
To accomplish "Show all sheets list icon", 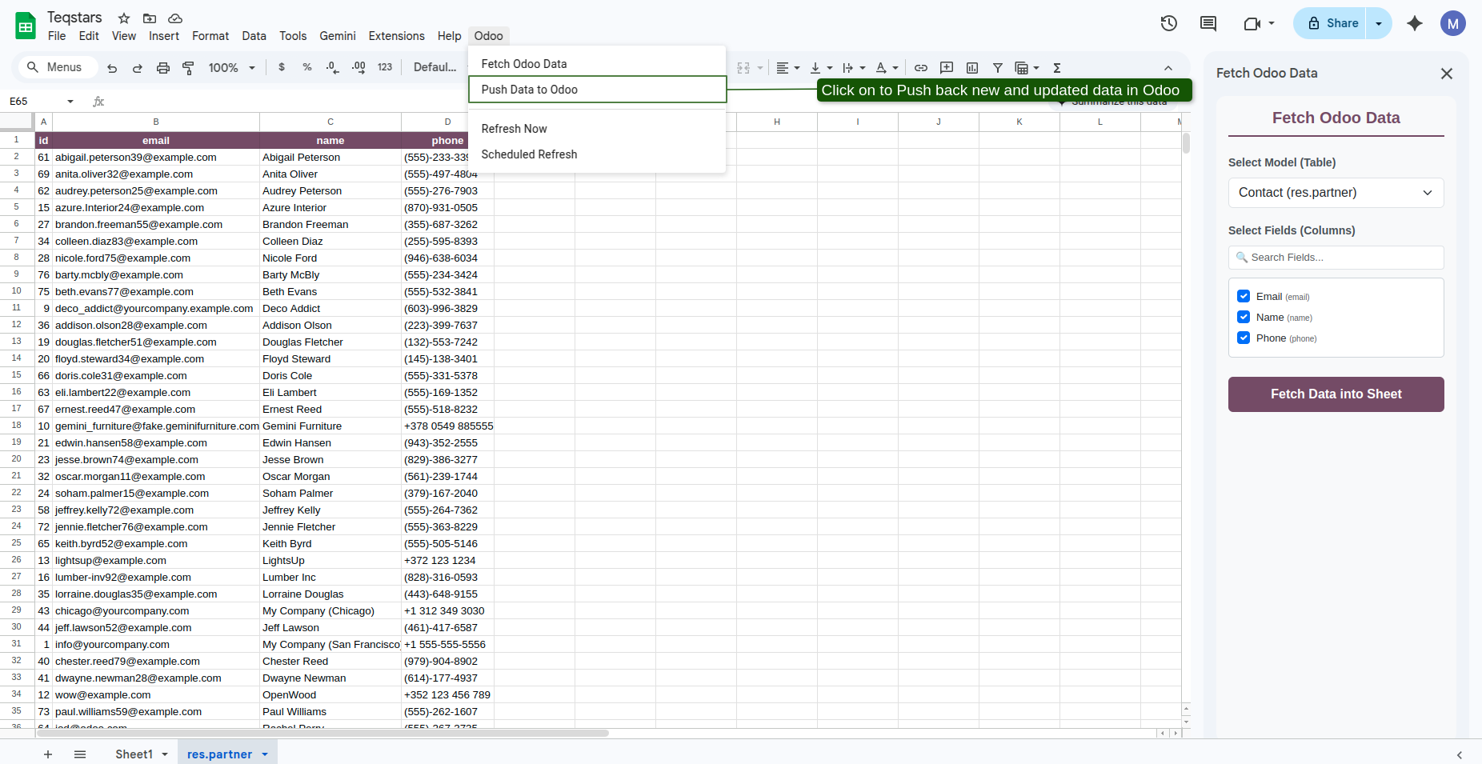I will click(80, 754).
